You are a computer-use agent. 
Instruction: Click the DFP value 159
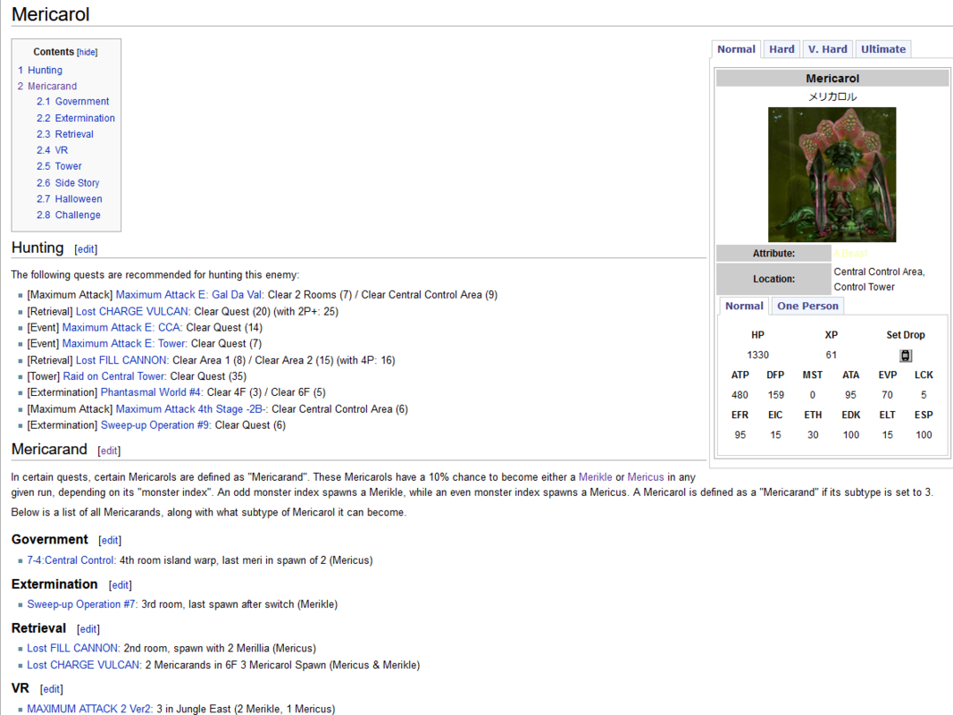point(775,395)
